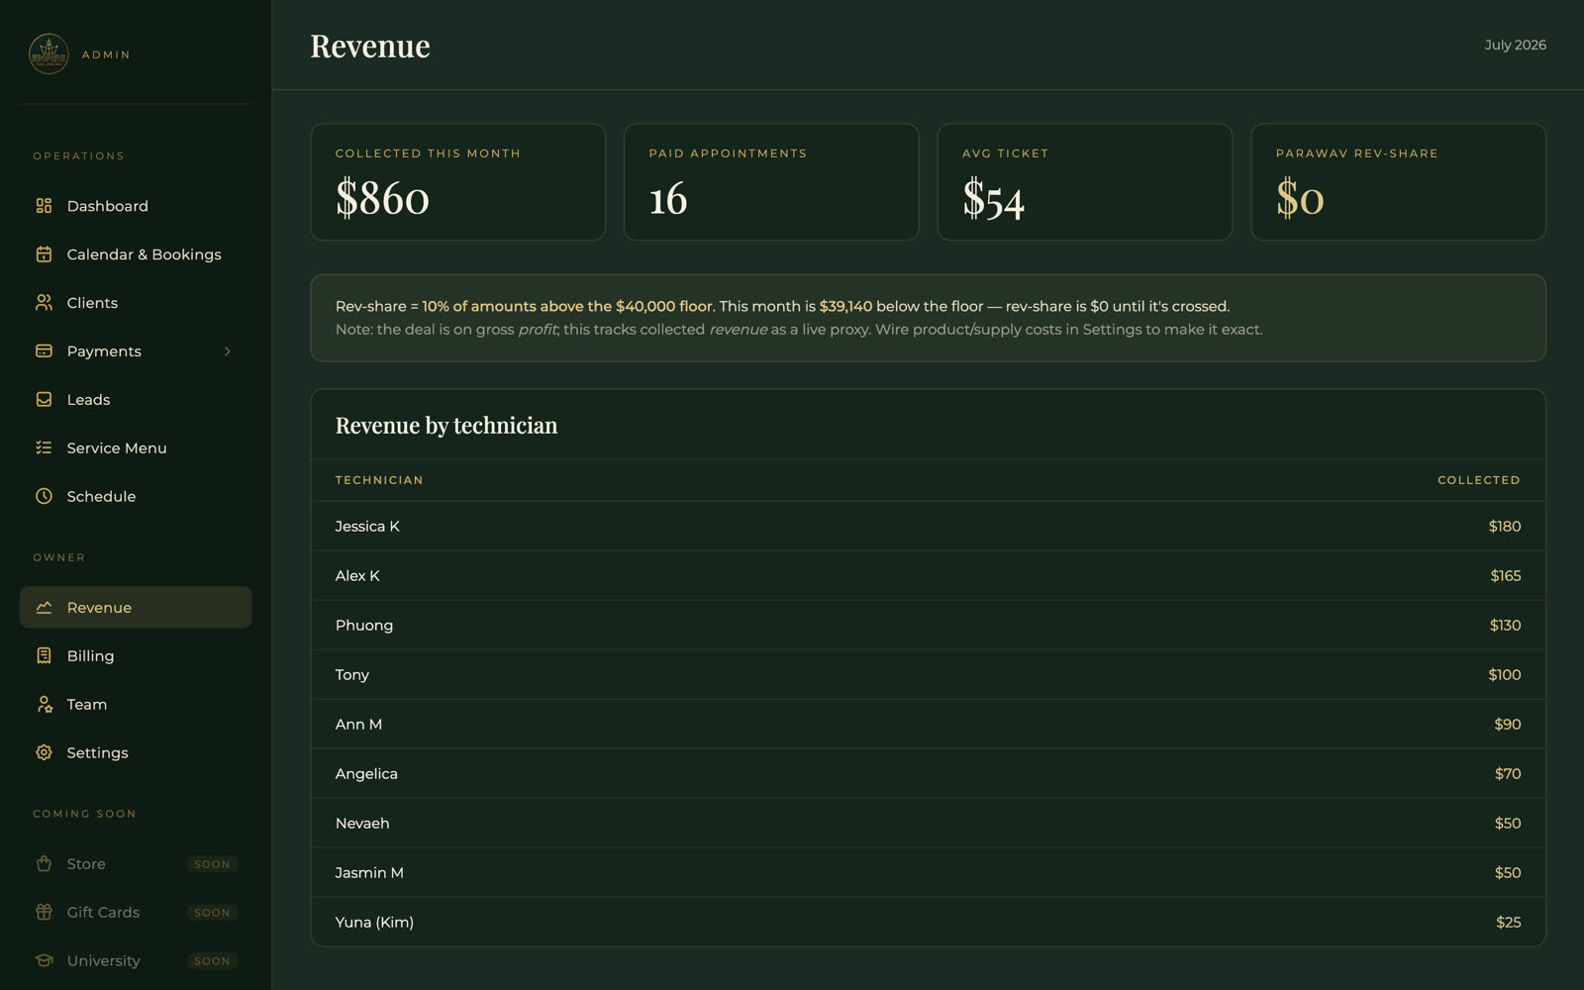Click the Technician column header
The width and height of the screenshot is (1584, 990).
click(379, 480)
